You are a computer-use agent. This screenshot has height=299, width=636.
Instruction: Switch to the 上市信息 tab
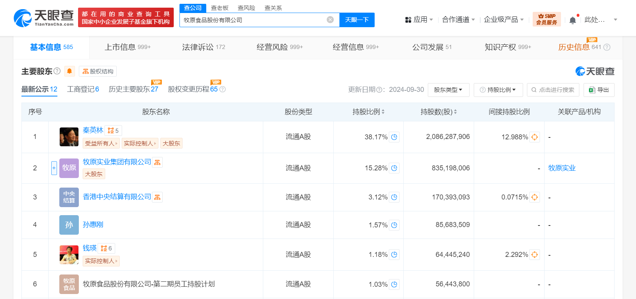pyautogui.click(x=127, y=47)
